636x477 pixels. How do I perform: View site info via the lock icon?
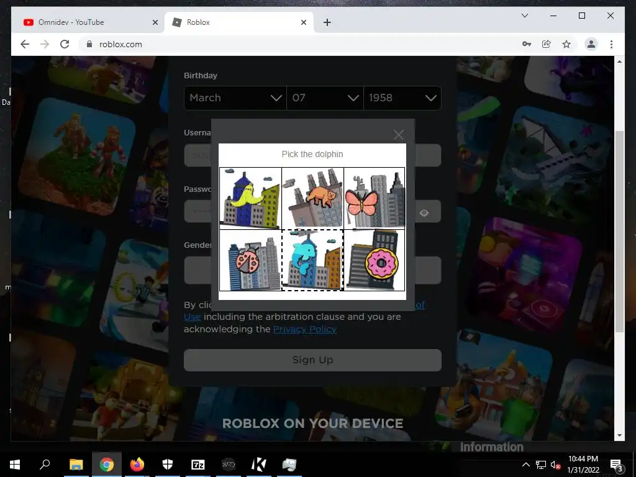click(89, 44)
